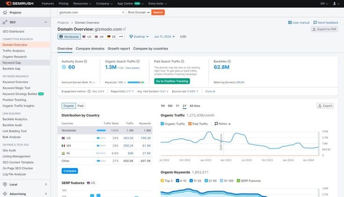The image size is (344, 197).
Task: Open the App Center dropdown
Action: point(130,4)
